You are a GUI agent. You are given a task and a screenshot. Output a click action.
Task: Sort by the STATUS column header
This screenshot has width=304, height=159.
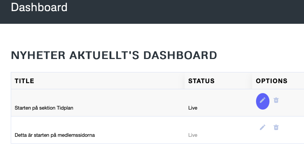(x=201, y=81)
